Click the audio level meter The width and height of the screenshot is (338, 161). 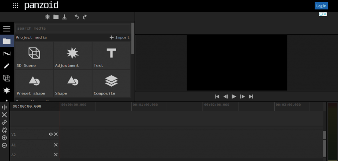tap(332, 131)
